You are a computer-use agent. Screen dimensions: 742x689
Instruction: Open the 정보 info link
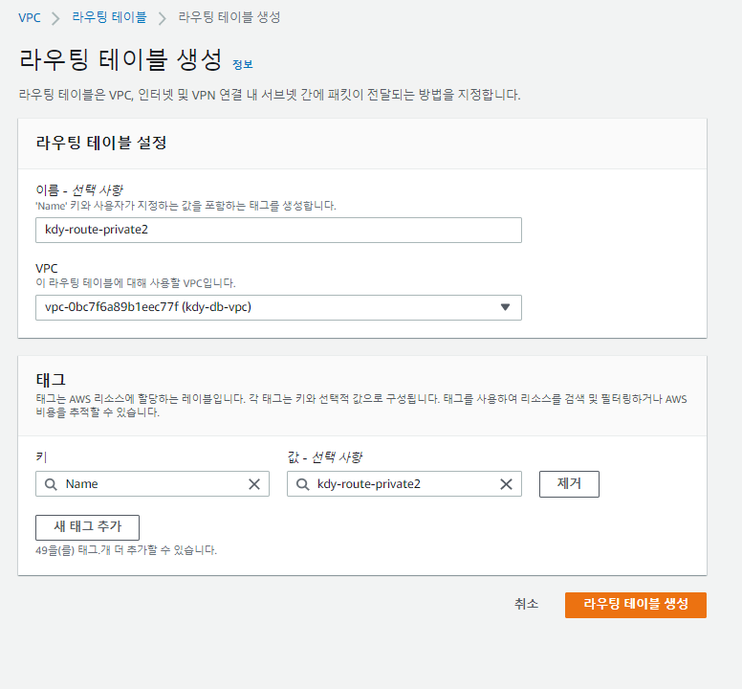click(x=242, y=64)
